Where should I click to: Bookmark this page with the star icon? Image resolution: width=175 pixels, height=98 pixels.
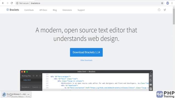[162, 3]
